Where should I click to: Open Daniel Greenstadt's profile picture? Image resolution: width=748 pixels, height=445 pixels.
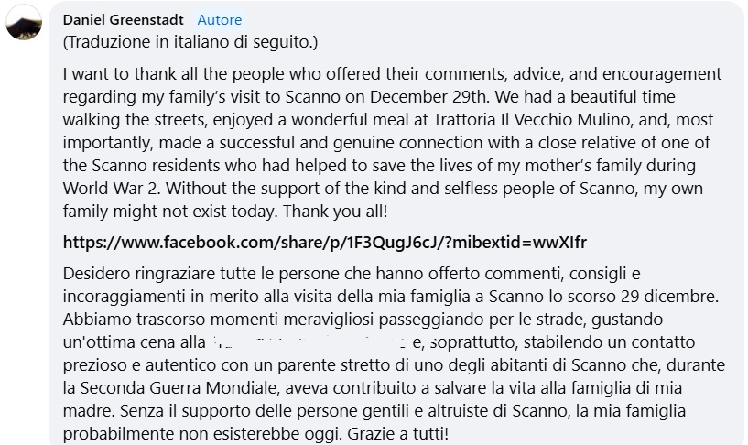click(x=23, y=26)
